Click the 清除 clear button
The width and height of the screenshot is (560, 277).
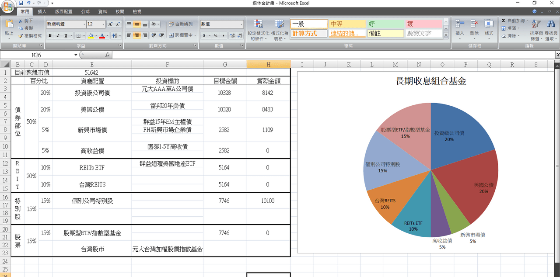point(510,36)
